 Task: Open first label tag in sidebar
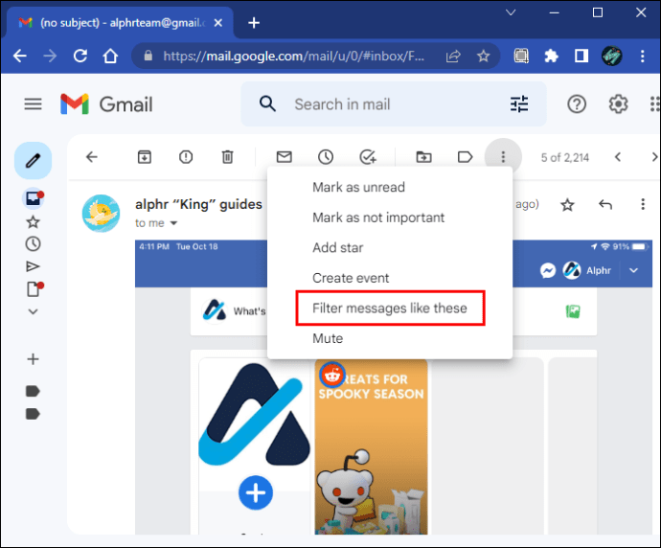click(x=33, y=391)
